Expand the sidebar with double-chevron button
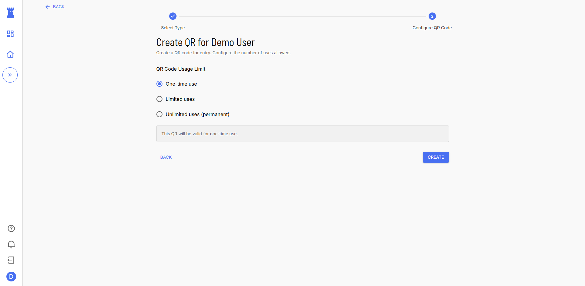Screen dimensions: 585x286 coord(10,75)
